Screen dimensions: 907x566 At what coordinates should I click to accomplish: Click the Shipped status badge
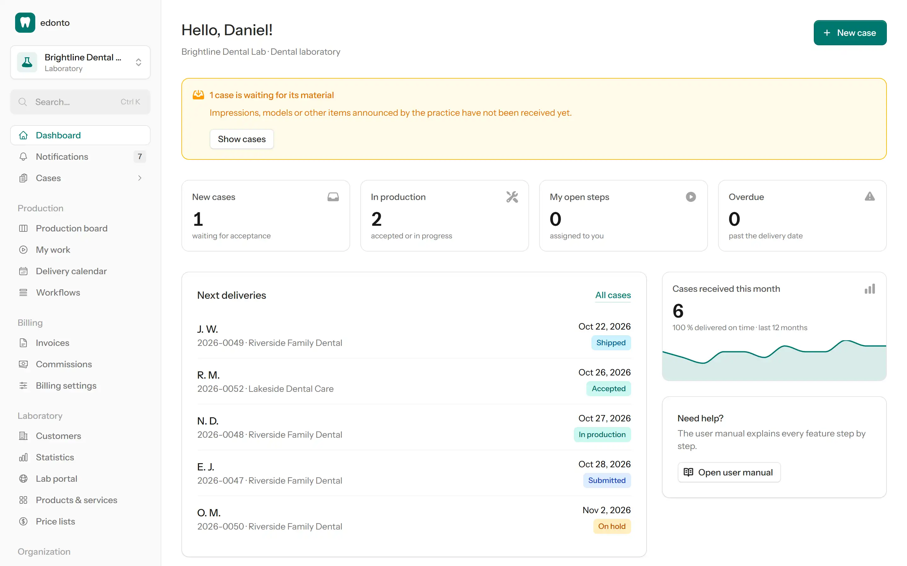click(x=611, y=342)
